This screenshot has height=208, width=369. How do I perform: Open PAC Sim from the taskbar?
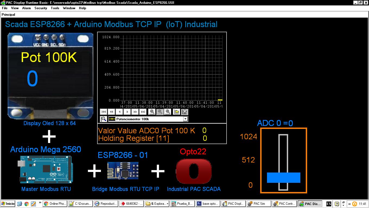pyautogui.click(x=258, y=204)
